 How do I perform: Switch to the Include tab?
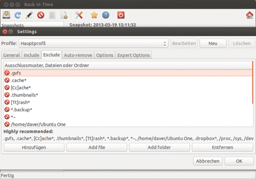coord(31,55)
